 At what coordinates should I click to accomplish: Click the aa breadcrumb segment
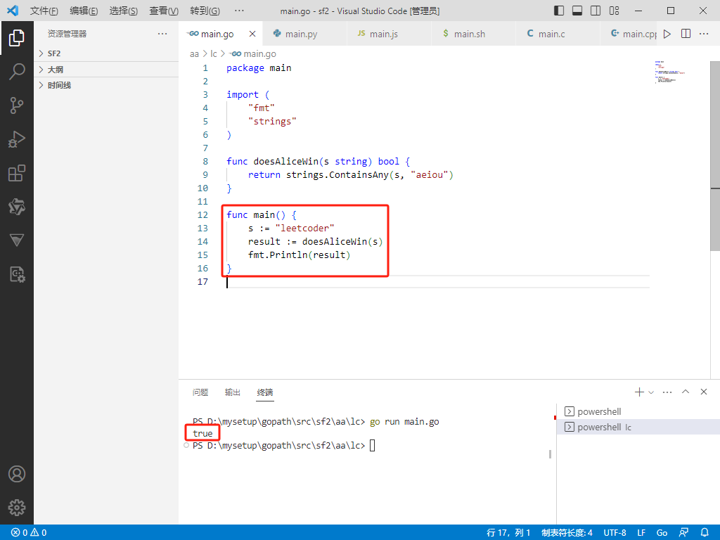(x=194, y=53)
